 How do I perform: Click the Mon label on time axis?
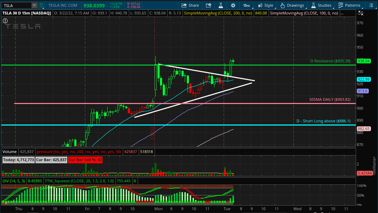point(158,209)
